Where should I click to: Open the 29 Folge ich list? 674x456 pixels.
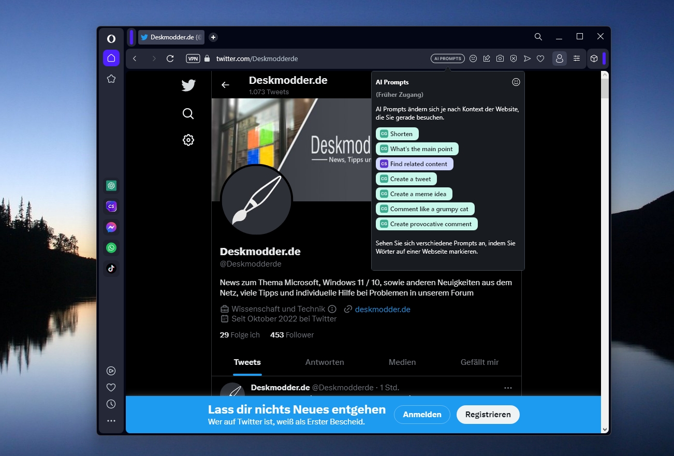[240, 335]
